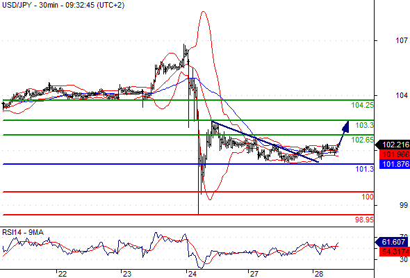Click the USD/JPY 30min chart title
The image size is (410, 278).
point(63,5)
